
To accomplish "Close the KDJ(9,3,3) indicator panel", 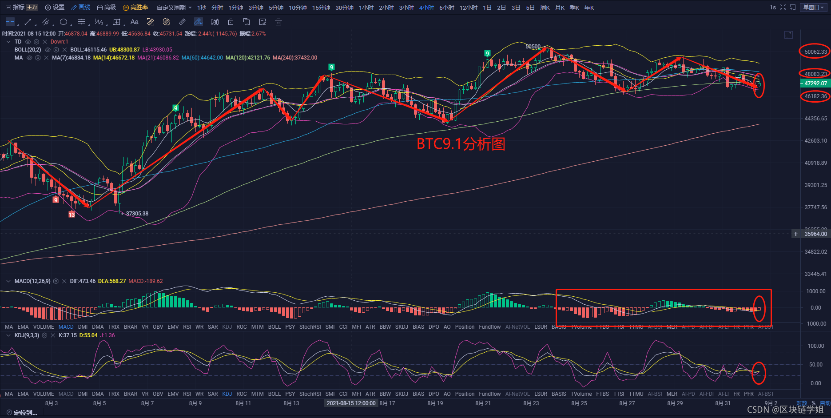I will [53, 335].
